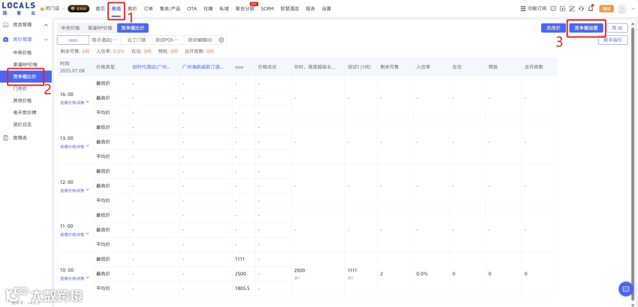Open 中央价格 in the sidebar

click(22, 52)
